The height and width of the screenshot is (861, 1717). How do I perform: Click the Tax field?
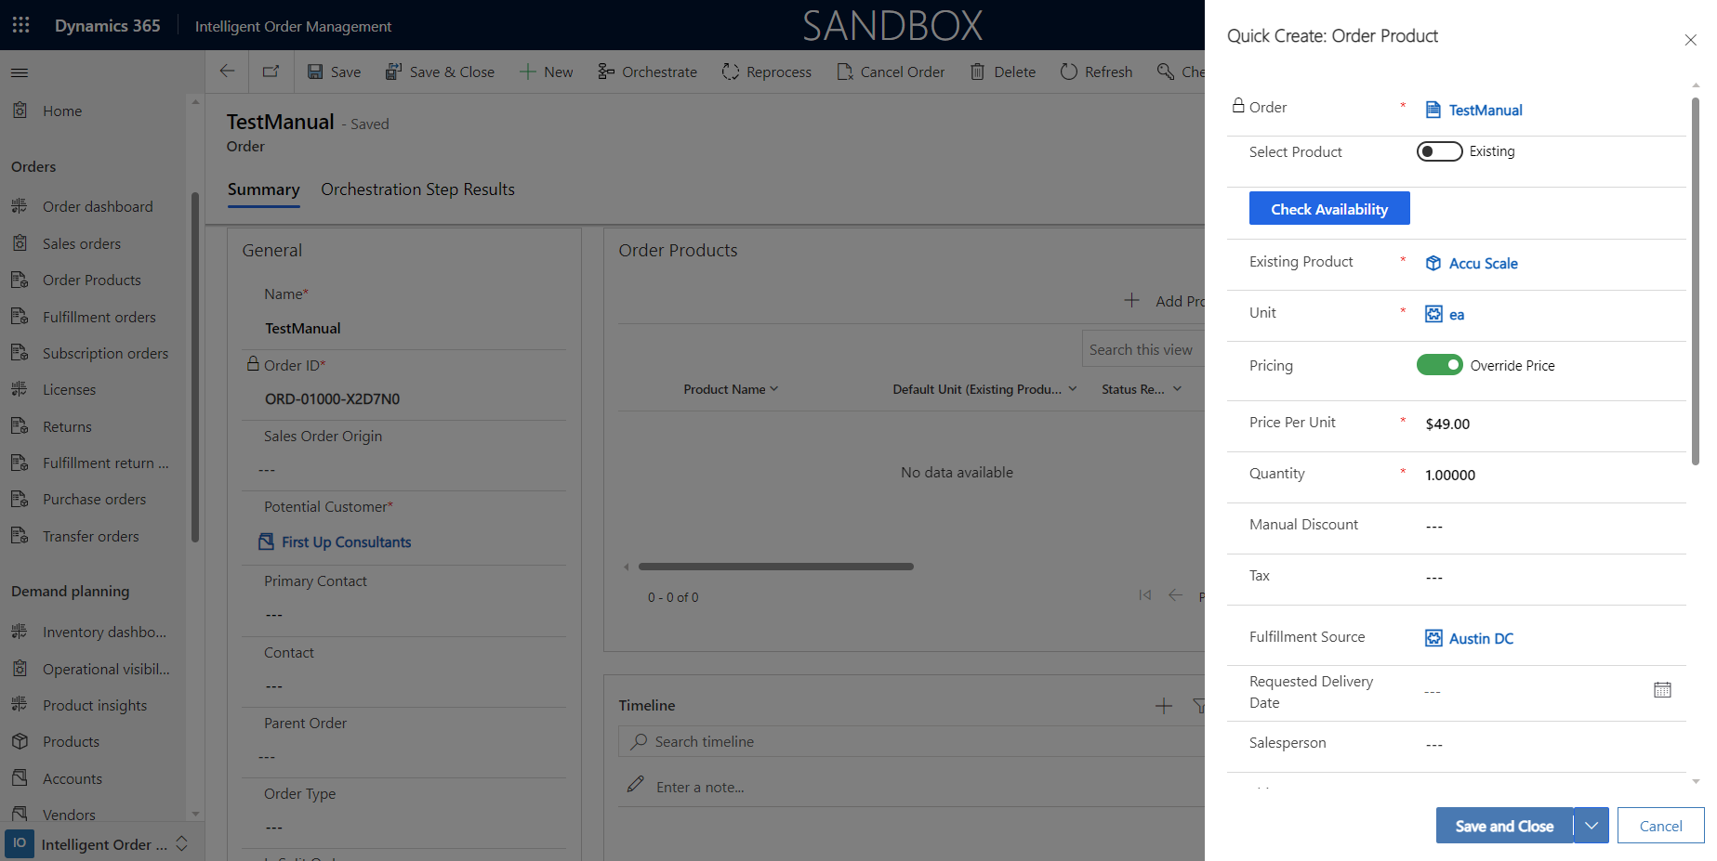point(1551,577)
